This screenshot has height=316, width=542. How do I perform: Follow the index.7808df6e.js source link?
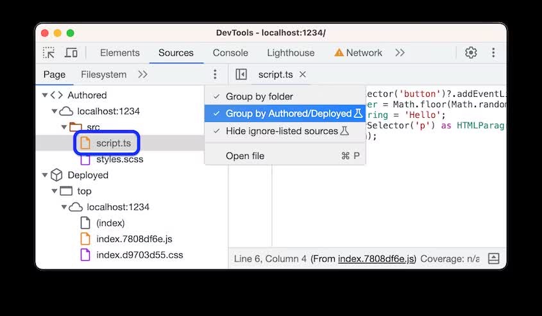[x=377, y=259]
